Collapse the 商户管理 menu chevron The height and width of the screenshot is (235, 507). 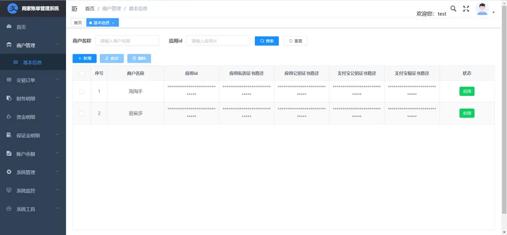pos(57,45)
